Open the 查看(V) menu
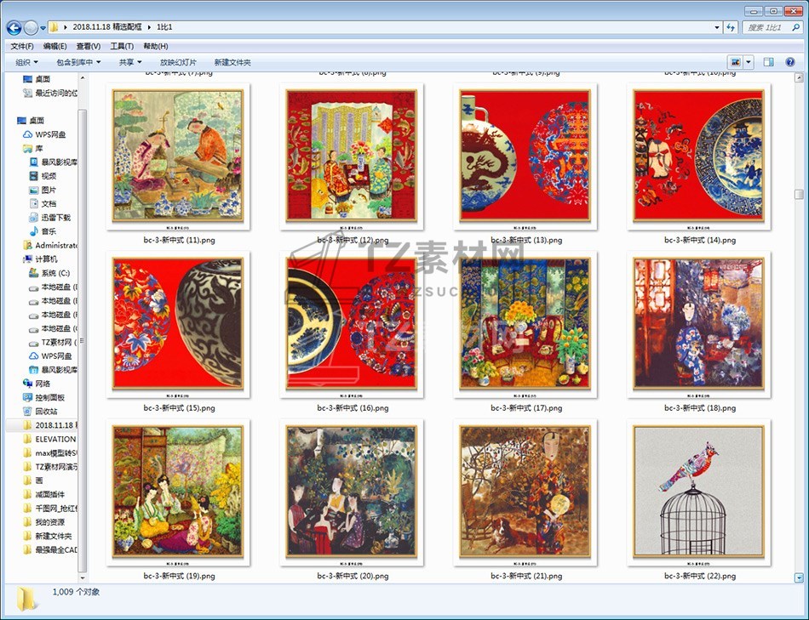 [89, 47]
